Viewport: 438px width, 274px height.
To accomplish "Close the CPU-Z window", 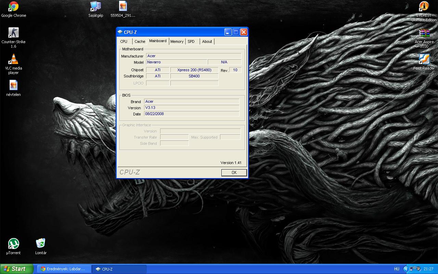I will [244, 32].
